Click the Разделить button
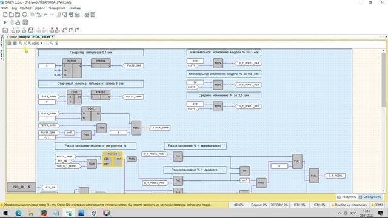 click(x=346, y=197)
